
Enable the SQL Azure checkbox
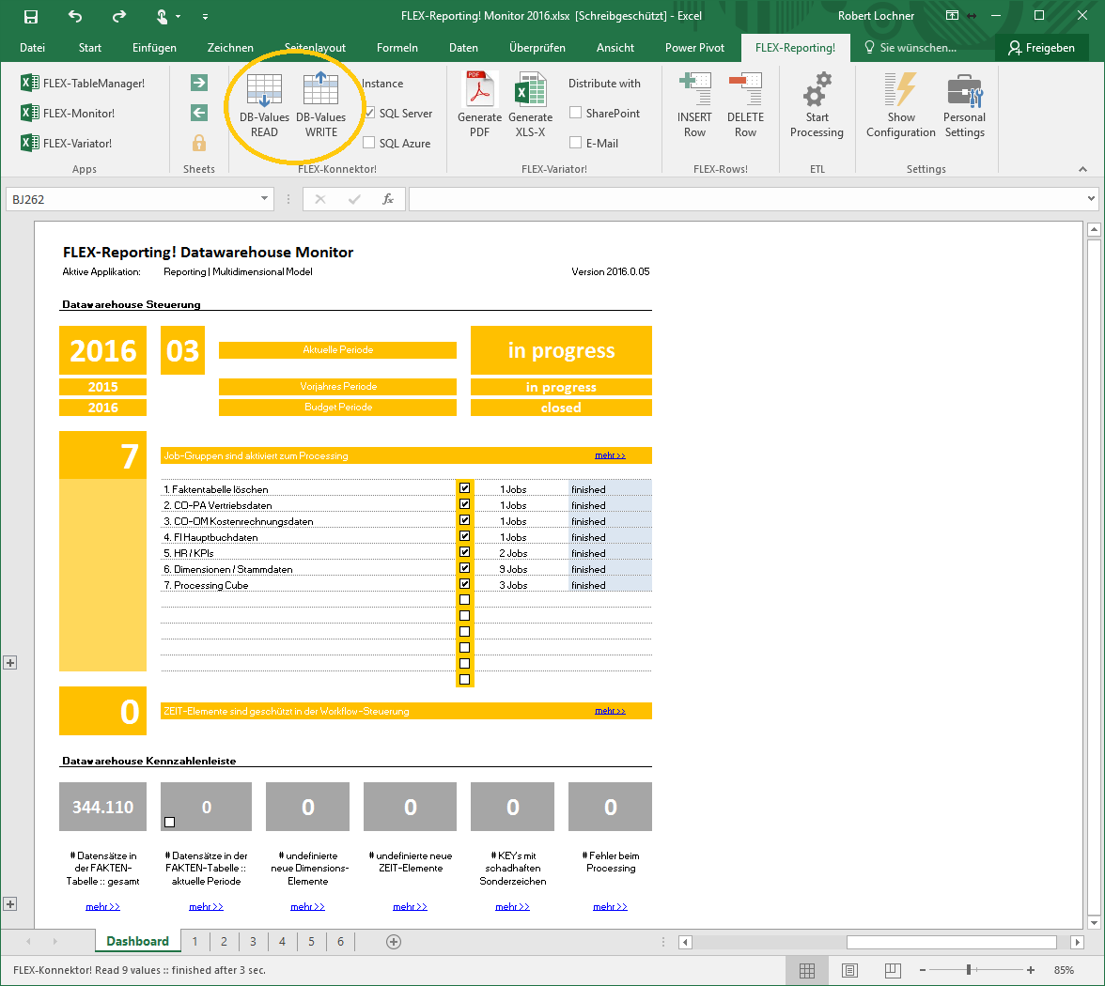369,143
